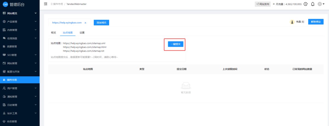Expand the SEO管理 sidebar section
The height and width of the screenshot is (126, 329).
(35, 55)
